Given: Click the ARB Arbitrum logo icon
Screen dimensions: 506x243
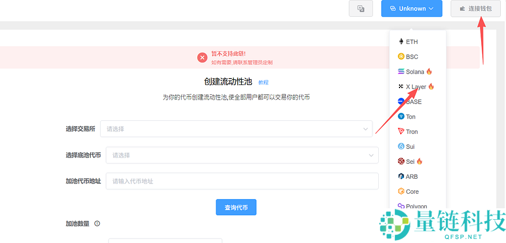Looking at the screenshot, I should (401, 176).
